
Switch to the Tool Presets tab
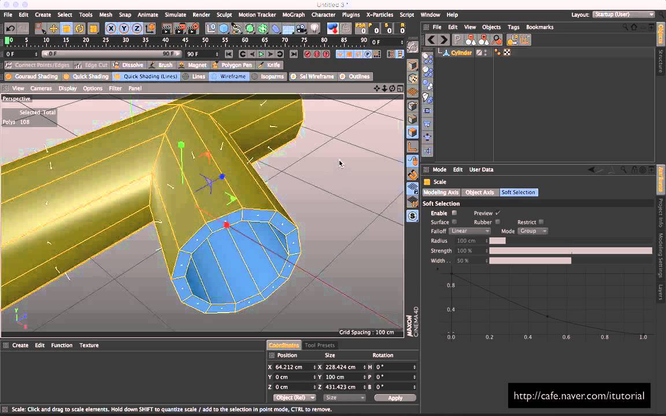coord(319,345)
